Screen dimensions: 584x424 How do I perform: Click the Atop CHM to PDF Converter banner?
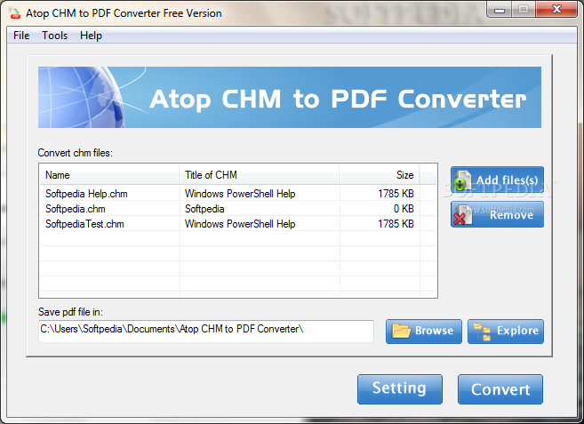coord(290,97)
